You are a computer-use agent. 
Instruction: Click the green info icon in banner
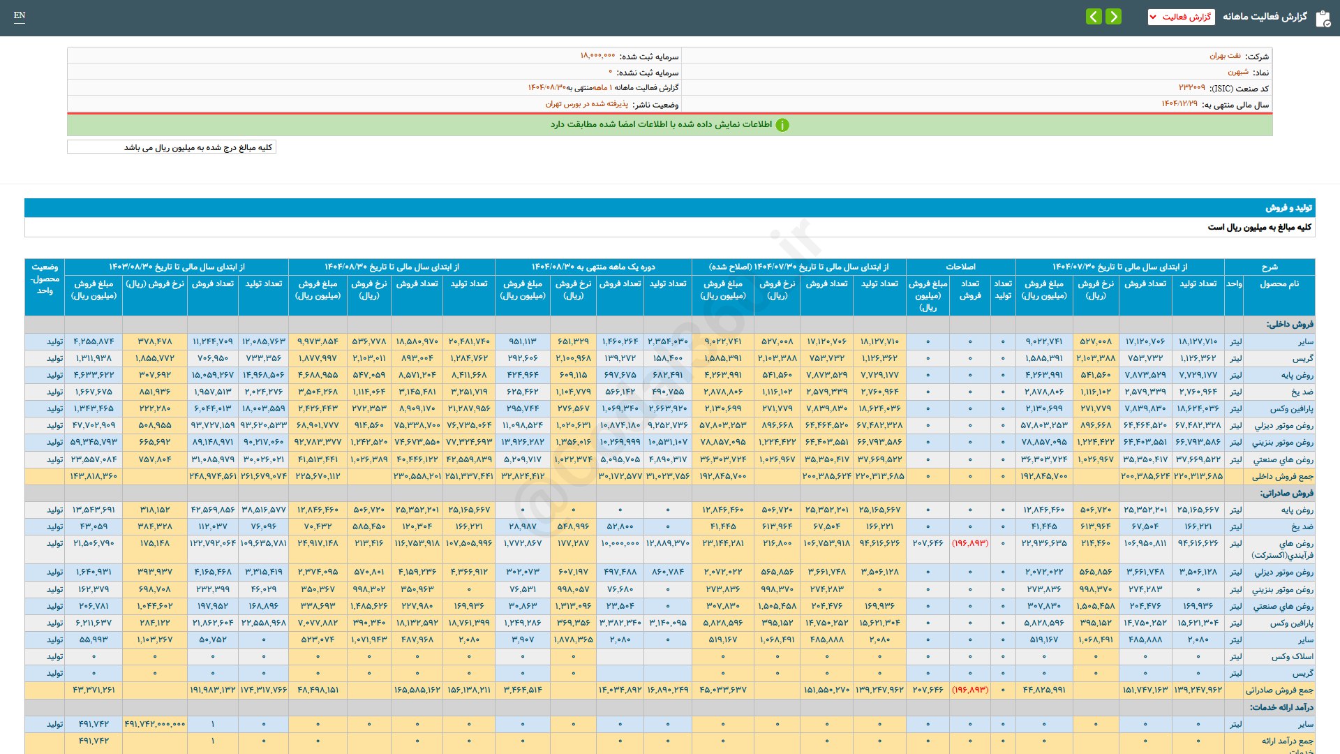point(782,125)
